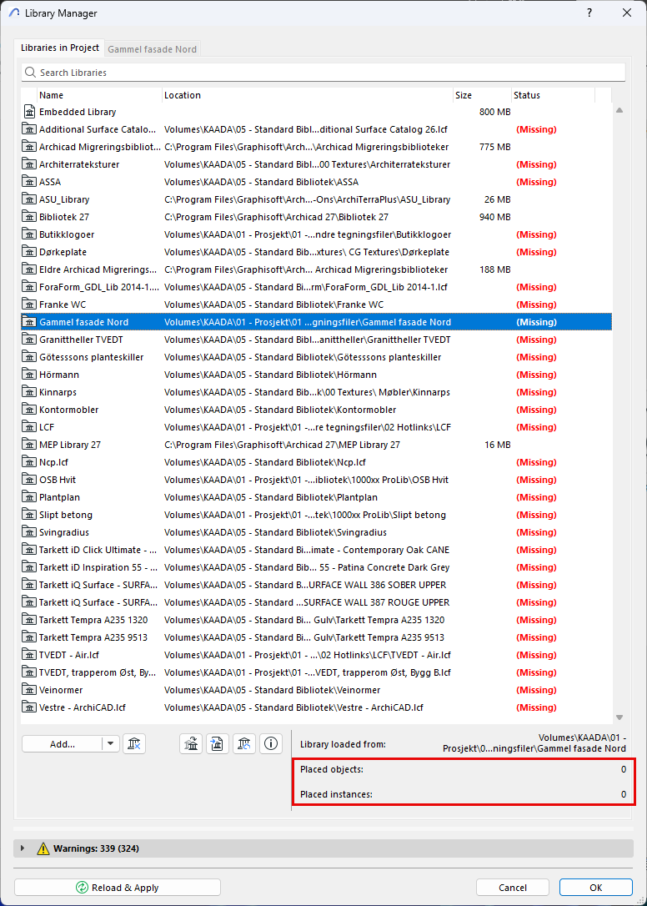Expand the Warnings: 339 (324) section
The height and width of the screenshot is (906, 647).
[23, 848]
